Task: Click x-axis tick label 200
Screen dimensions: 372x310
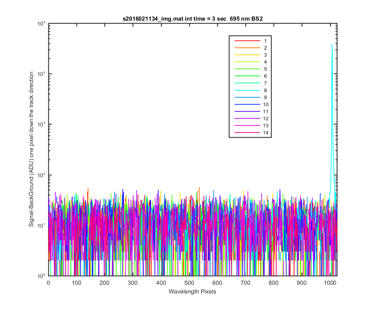Action: click(105, 283)
